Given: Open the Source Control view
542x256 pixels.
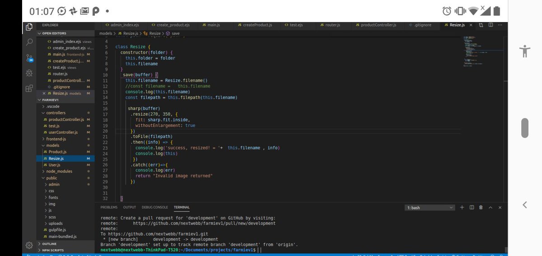Looking at the screenshot, I should [29, 58].
